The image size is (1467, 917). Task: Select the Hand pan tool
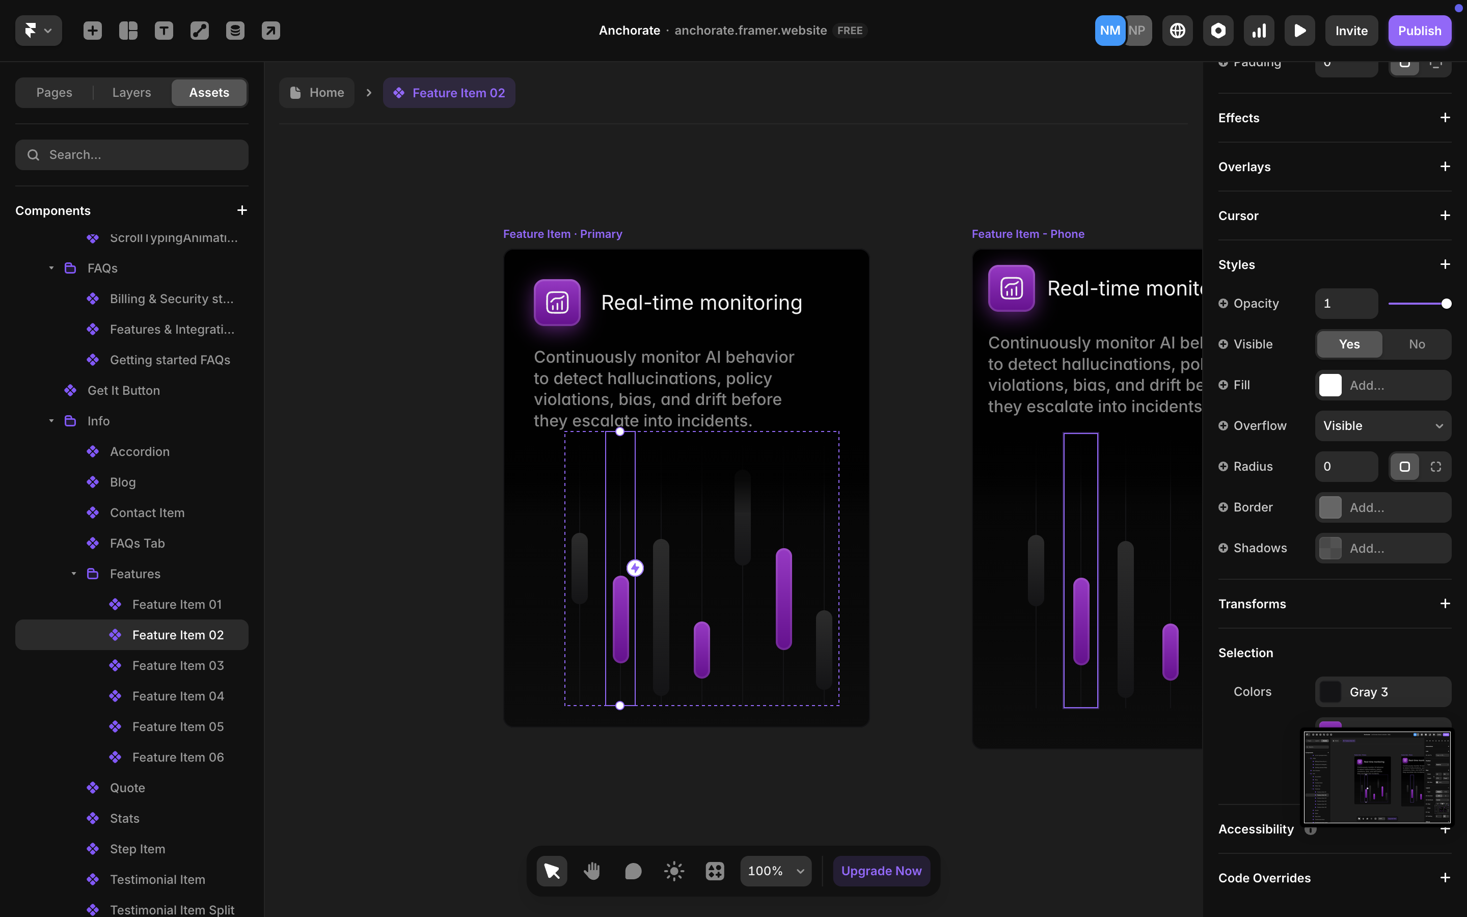tap(592, 871)
